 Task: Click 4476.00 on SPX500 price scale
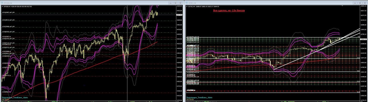tap(179, 29)
